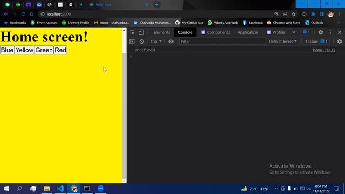This screenshot has width=345, height=194.
Task: Click the issues counter badge in tab bar
Action: 306,32
